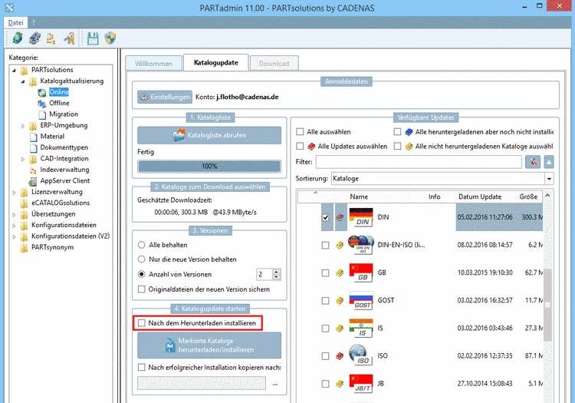Increase the Anzahl von Versionen spinner
575x403 pixels.
(277, 272)
